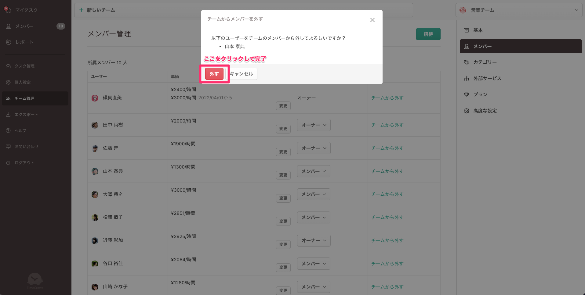Open レポート via its chart icon
585x295 pixels.
9,42
